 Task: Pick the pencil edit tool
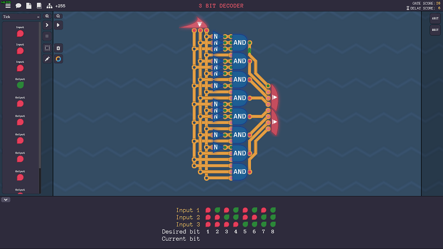(47, 59)
